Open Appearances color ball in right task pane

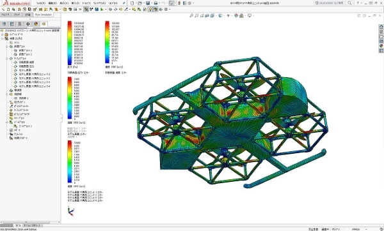tap(381, 46)
